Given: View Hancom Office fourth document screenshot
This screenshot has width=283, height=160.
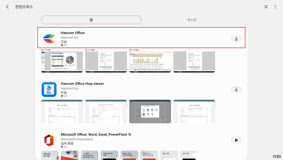Looking at the screenshot, I should coord(194,61).
